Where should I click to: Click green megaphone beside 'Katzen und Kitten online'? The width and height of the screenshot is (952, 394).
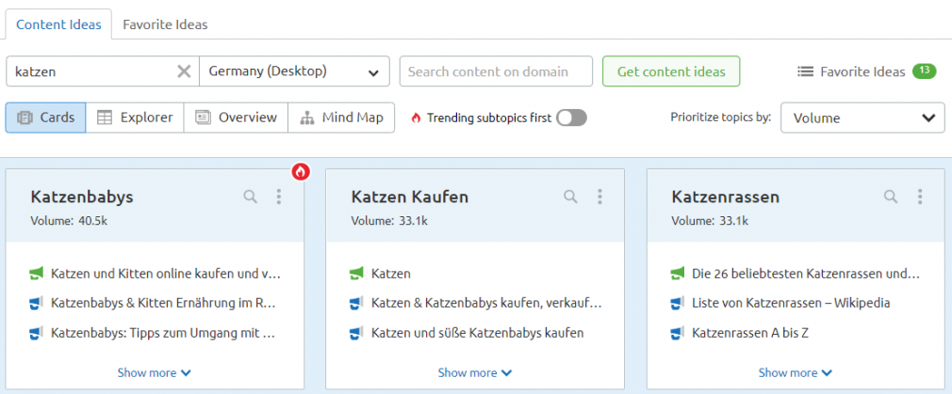click(37, 274)
